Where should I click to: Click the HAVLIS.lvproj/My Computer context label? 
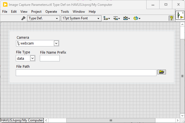pyautogui.click(x=22, y=120)
